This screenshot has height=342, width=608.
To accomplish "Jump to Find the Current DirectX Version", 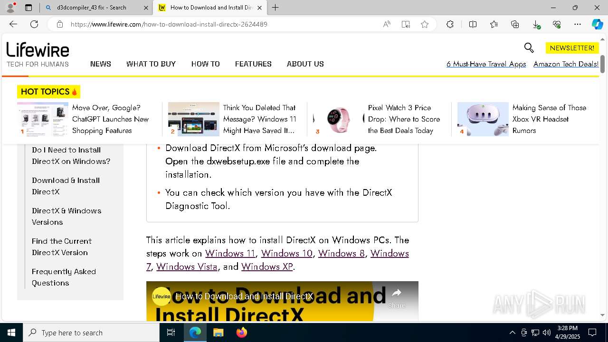I will pyautogui.click(x=62, y=247).
